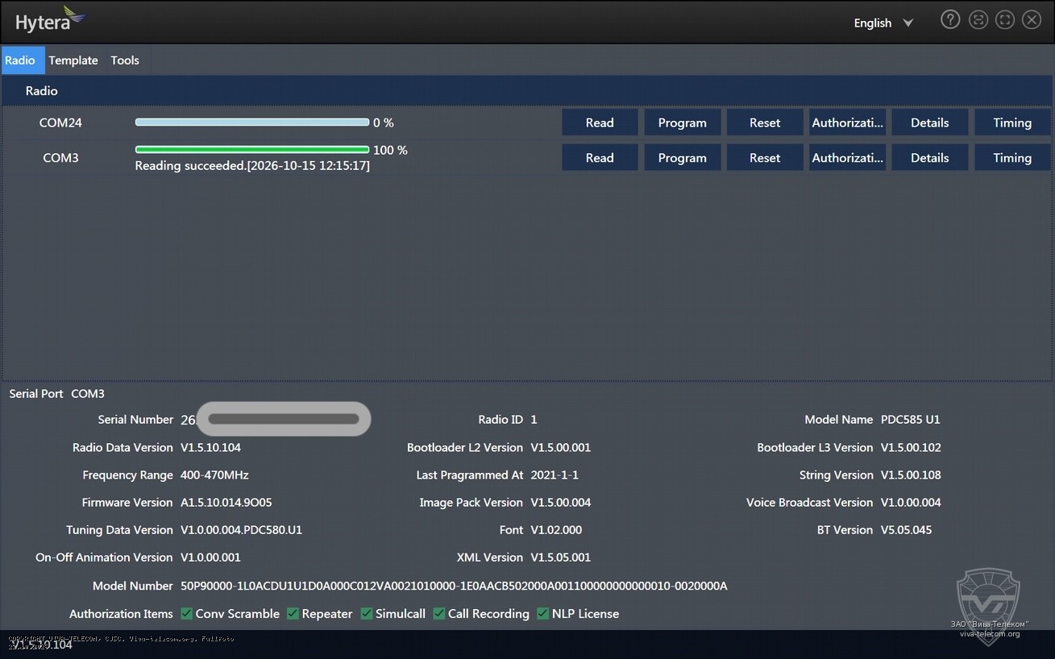Expand the English language dropdown arrow
The height and width of the screenshot is (659, 1055).
coord(908,23)
